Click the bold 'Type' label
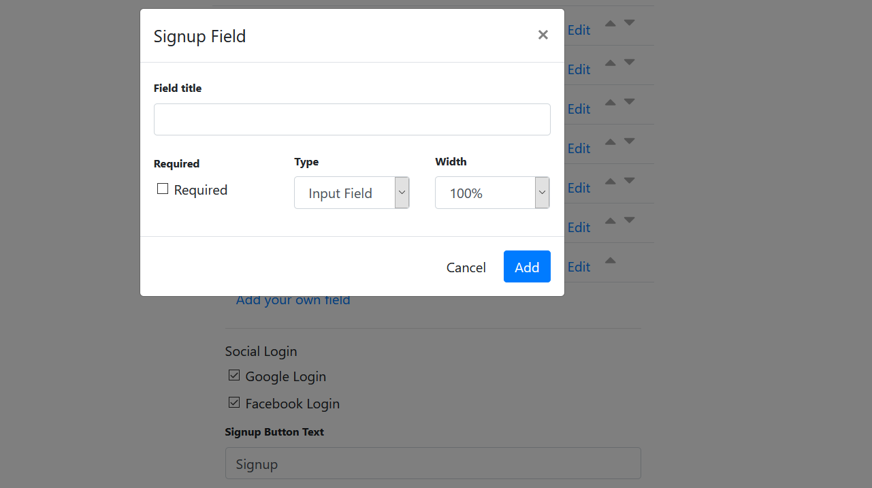872x488 pixels. click(306, 161)
